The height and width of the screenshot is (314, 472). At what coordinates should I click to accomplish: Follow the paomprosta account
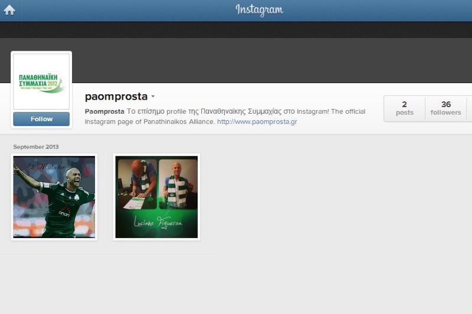41,119
